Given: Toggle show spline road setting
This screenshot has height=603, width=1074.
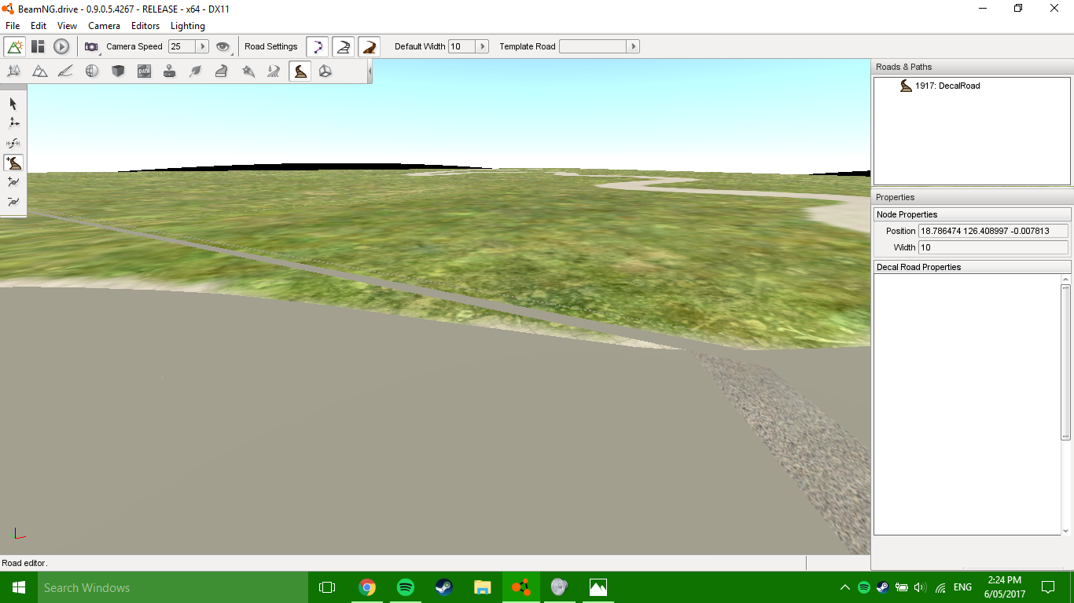Looking at the screenshot, I should [x=317, y=46].
